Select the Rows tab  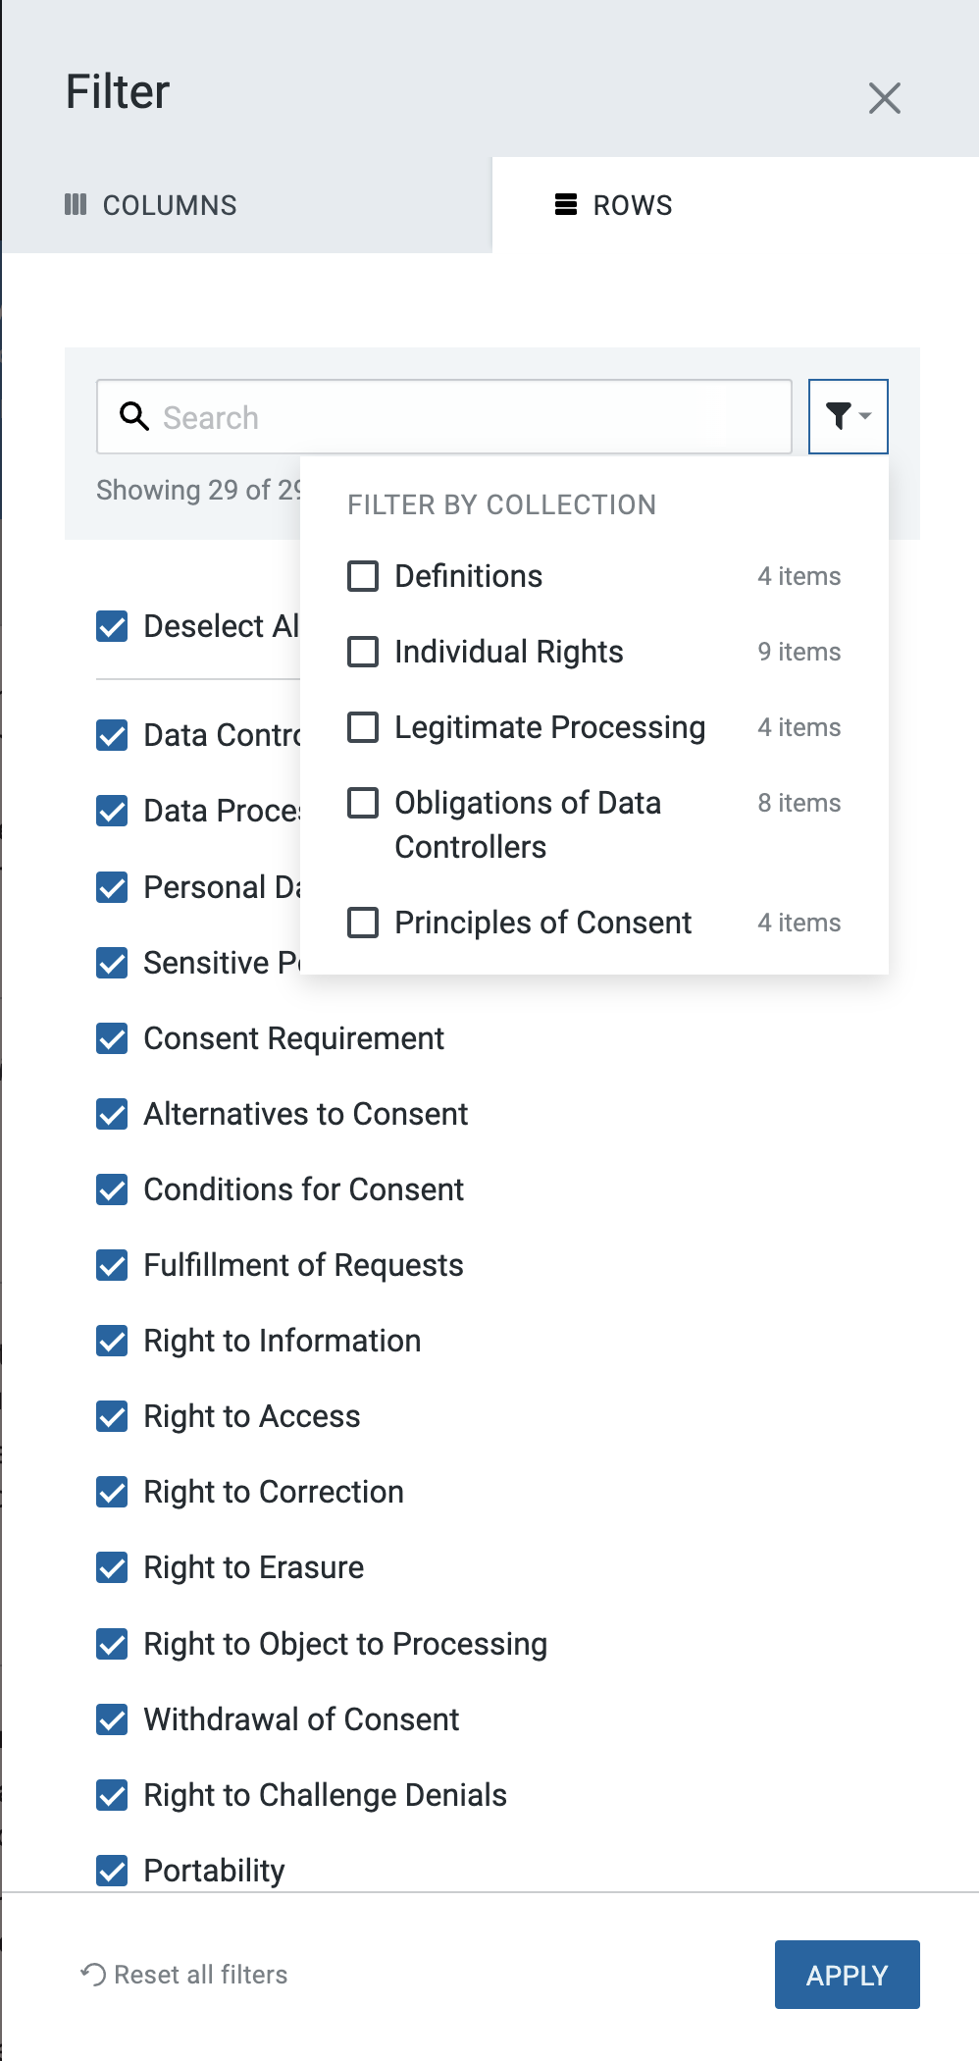tap(614, 205)
